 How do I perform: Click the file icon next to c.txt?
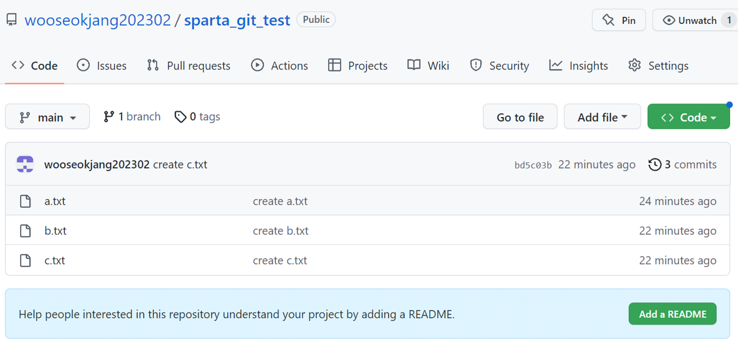point(25,261)
